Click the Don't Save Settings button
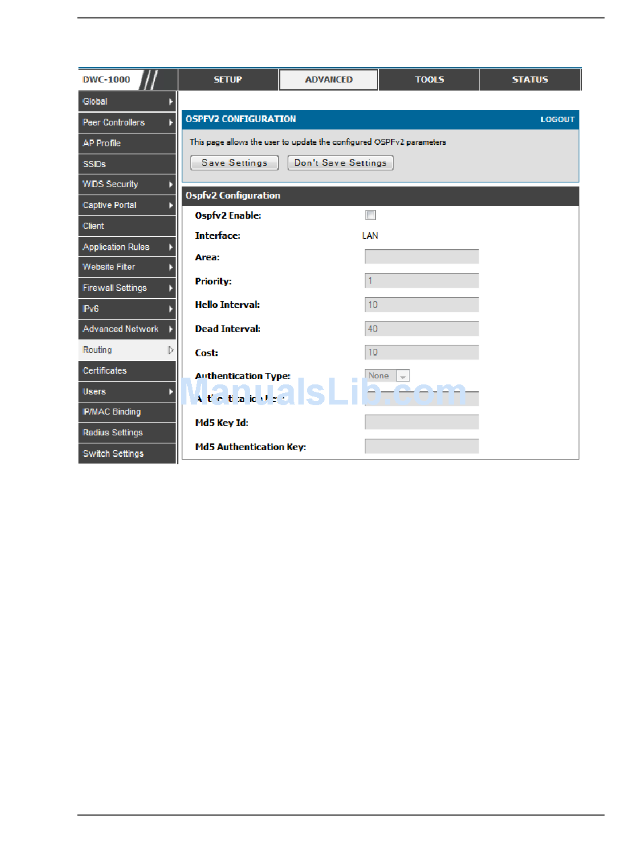The height and width of the screenshot is (856, 637). (341, 163)
